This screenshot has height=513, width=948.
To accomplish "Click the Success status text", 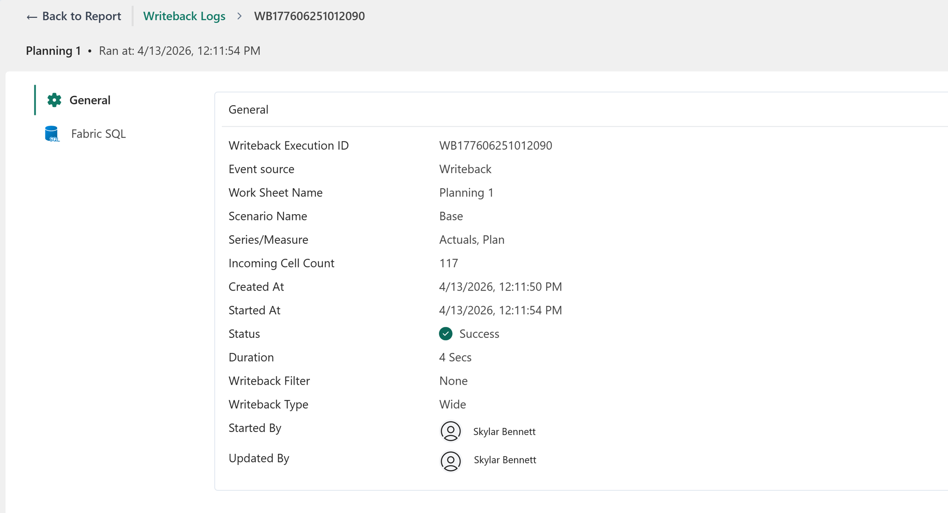I will [x=479, y=333].
